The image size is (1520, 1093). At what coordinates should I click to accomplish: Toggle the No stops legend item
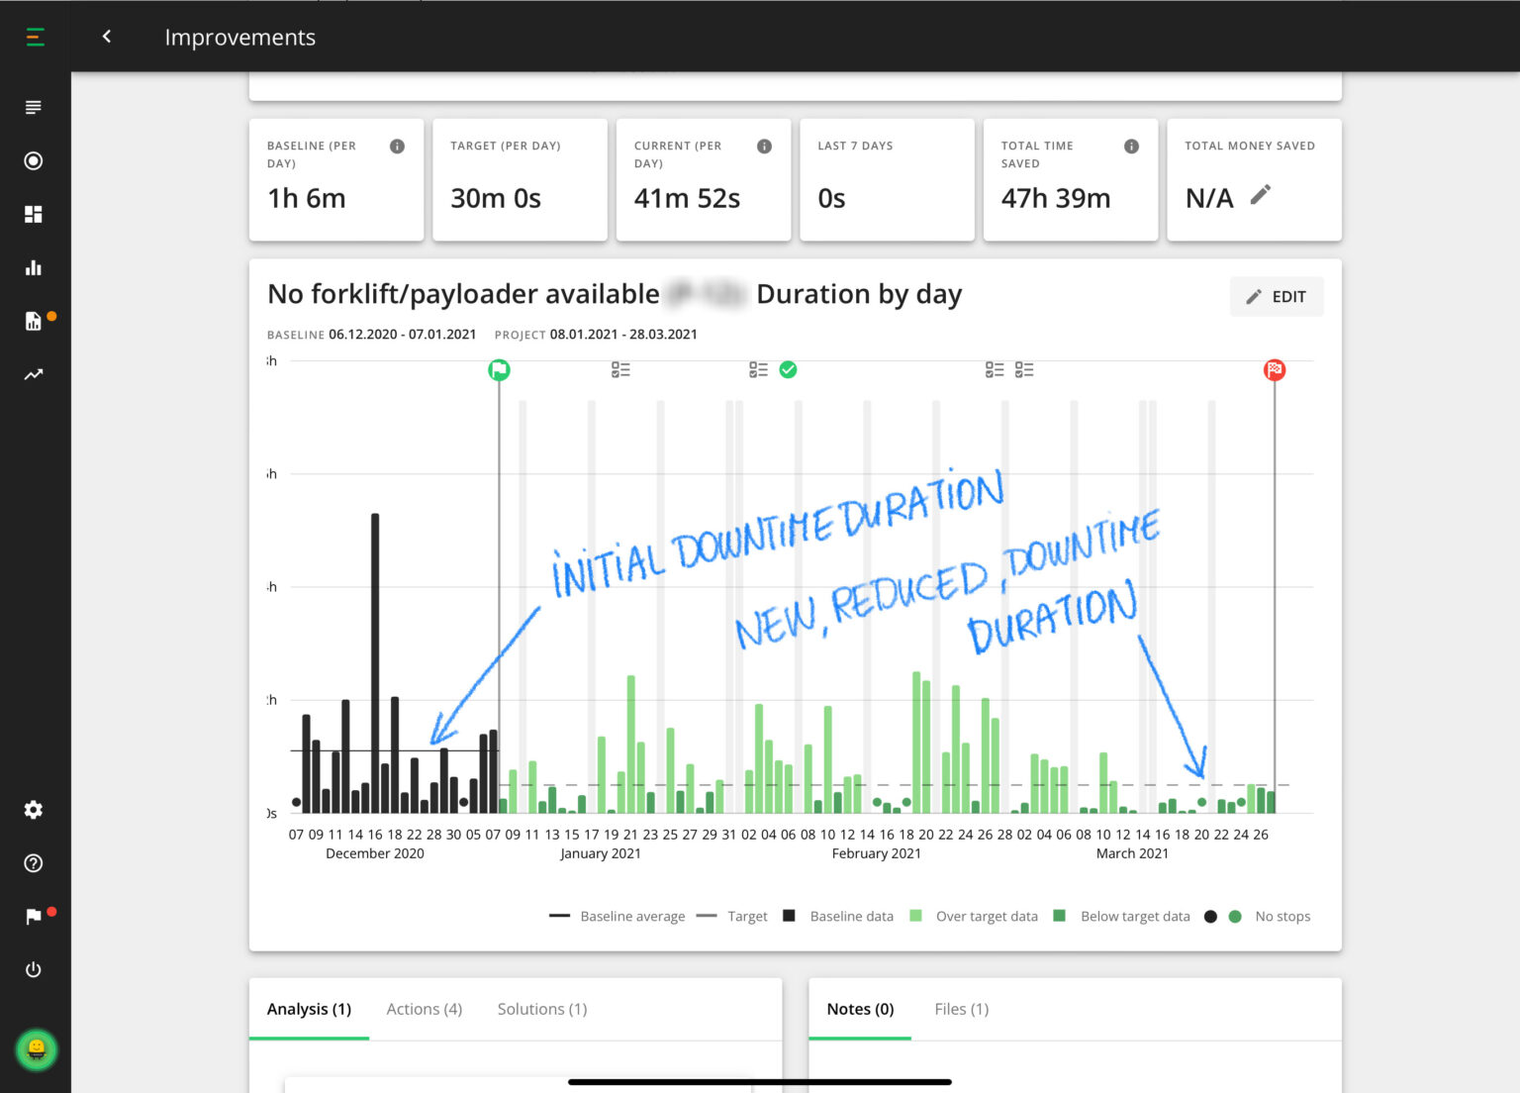[1282, 916]
